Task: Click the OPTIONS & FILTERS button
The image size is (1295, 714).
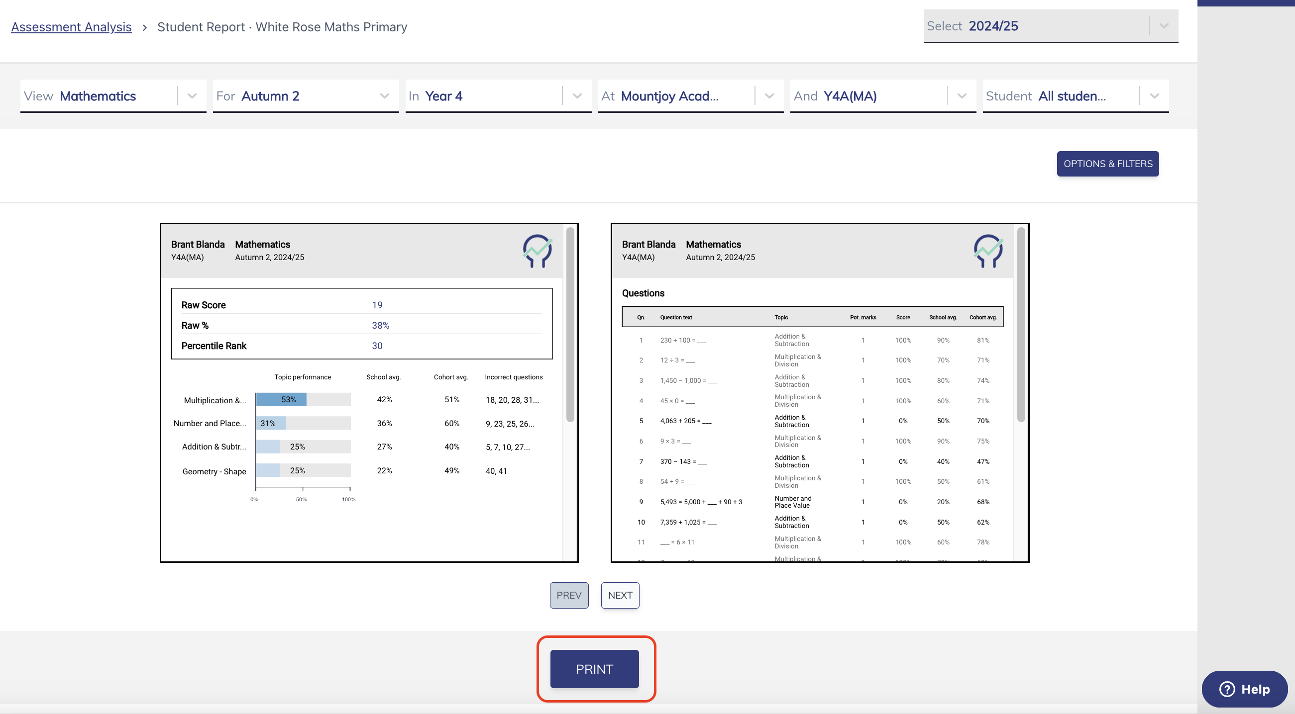Action: point(1108,164)
